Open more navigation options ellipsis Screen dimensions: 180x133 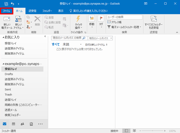click(x=40, y=124)
